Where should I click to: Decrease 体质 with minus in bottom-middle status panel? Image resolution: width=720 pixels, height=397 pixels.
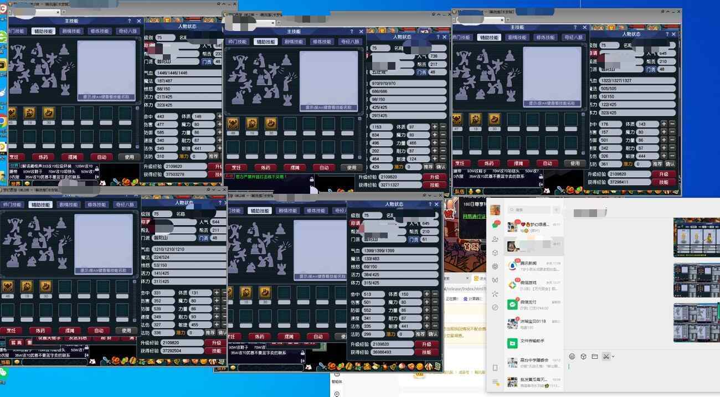point(436,295)
